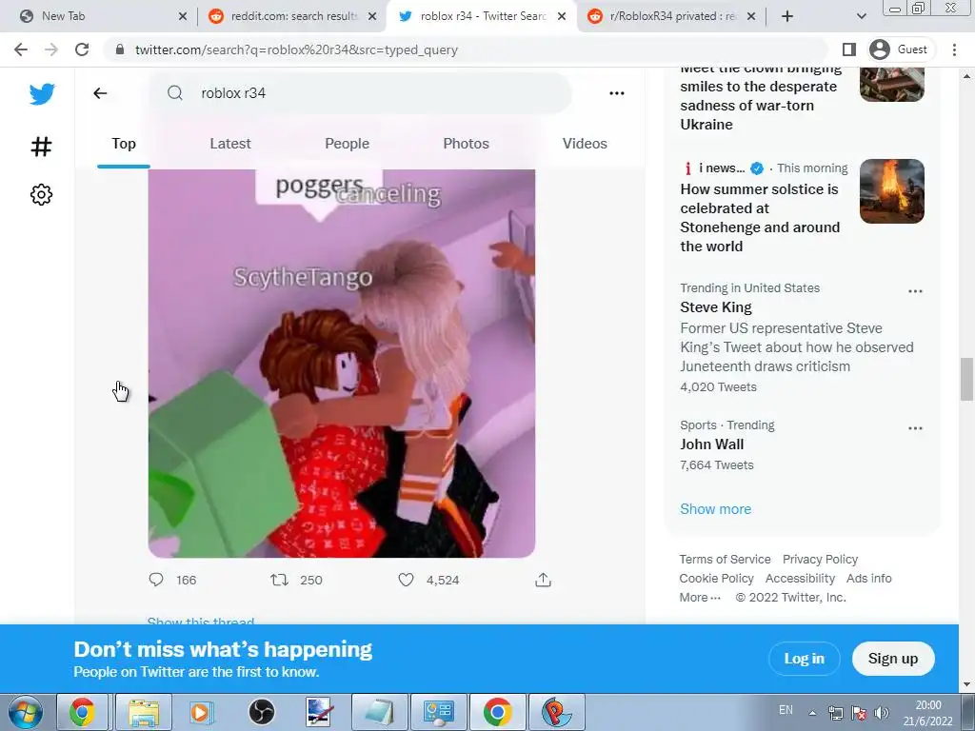Screen dimensions: 975x731
Task: Open Windows Explorer folder in taskbar
Action: pyautogui.click(x=144, y=712)
